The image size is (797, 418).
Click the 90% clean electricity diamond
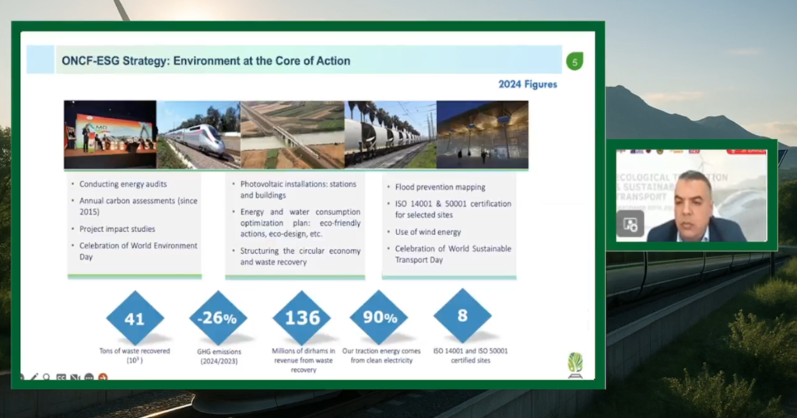tap(379, 318)
